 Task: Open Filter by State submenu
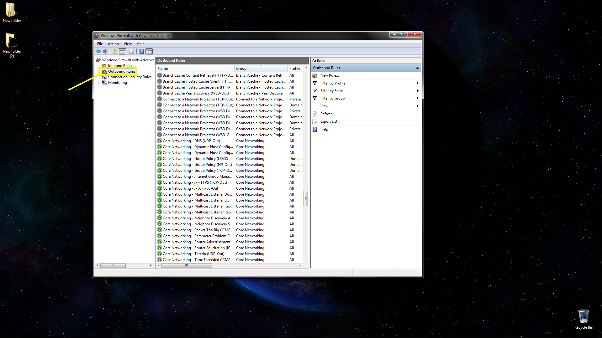(331, 91)
